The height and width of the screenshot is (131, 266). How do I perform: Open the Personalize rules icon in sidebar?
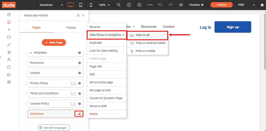[x=9, y=44]
